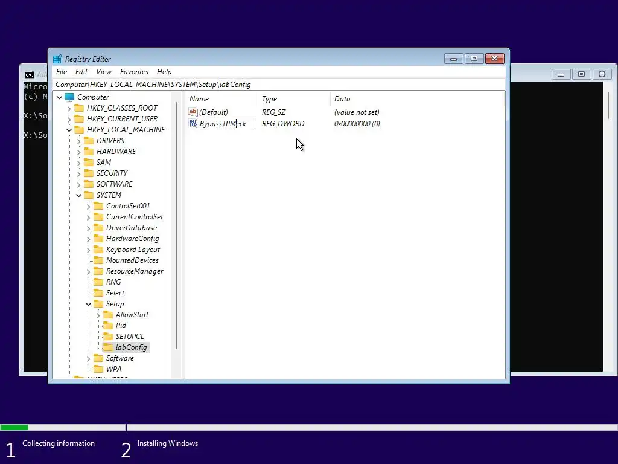Select the HKEY_LOCAL_MACHINE folder icon
Viewport: 618px width, 464px height.
(x=79, y=129)
